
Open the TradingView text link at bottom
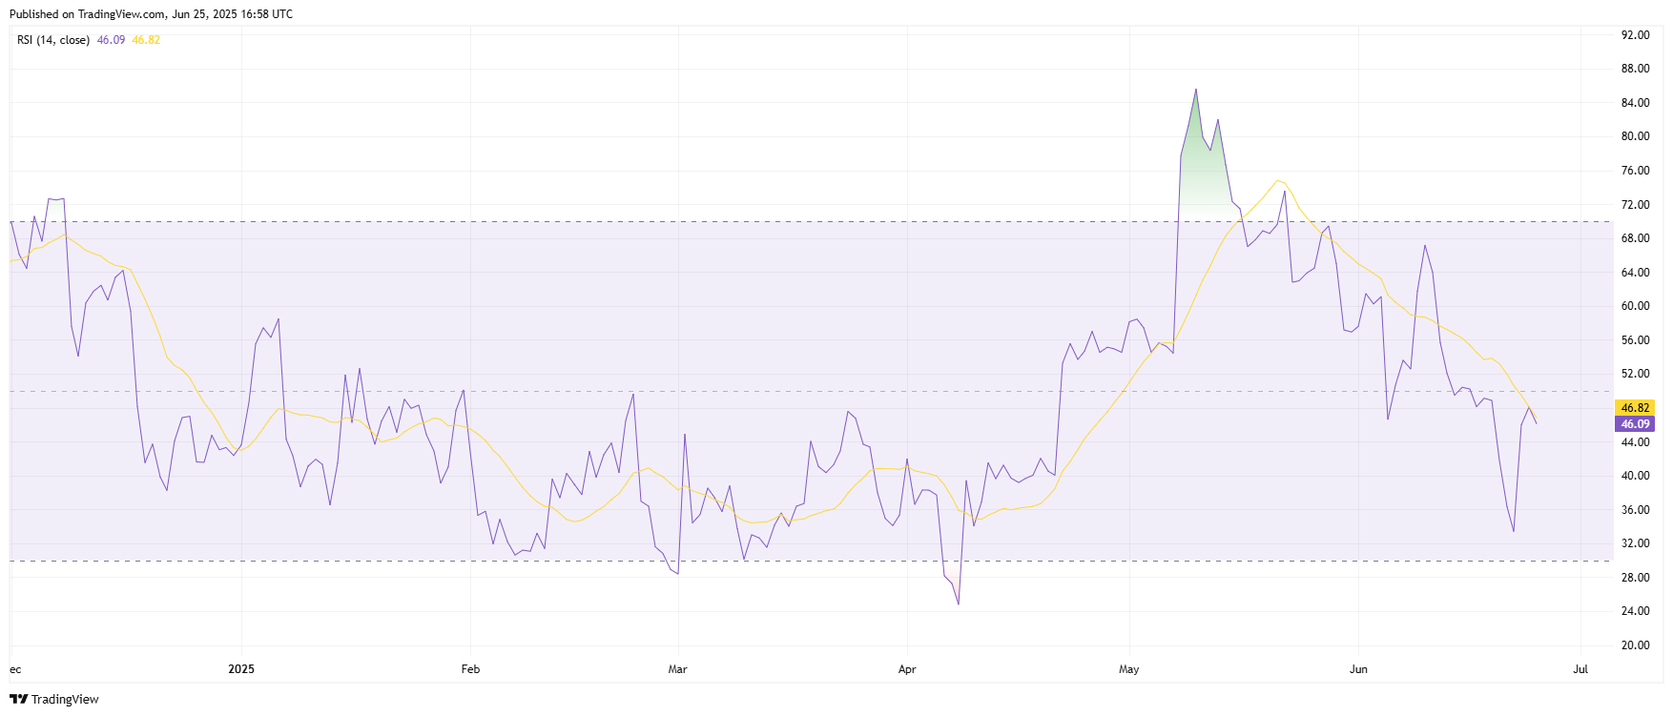click(x=65, y=699)
